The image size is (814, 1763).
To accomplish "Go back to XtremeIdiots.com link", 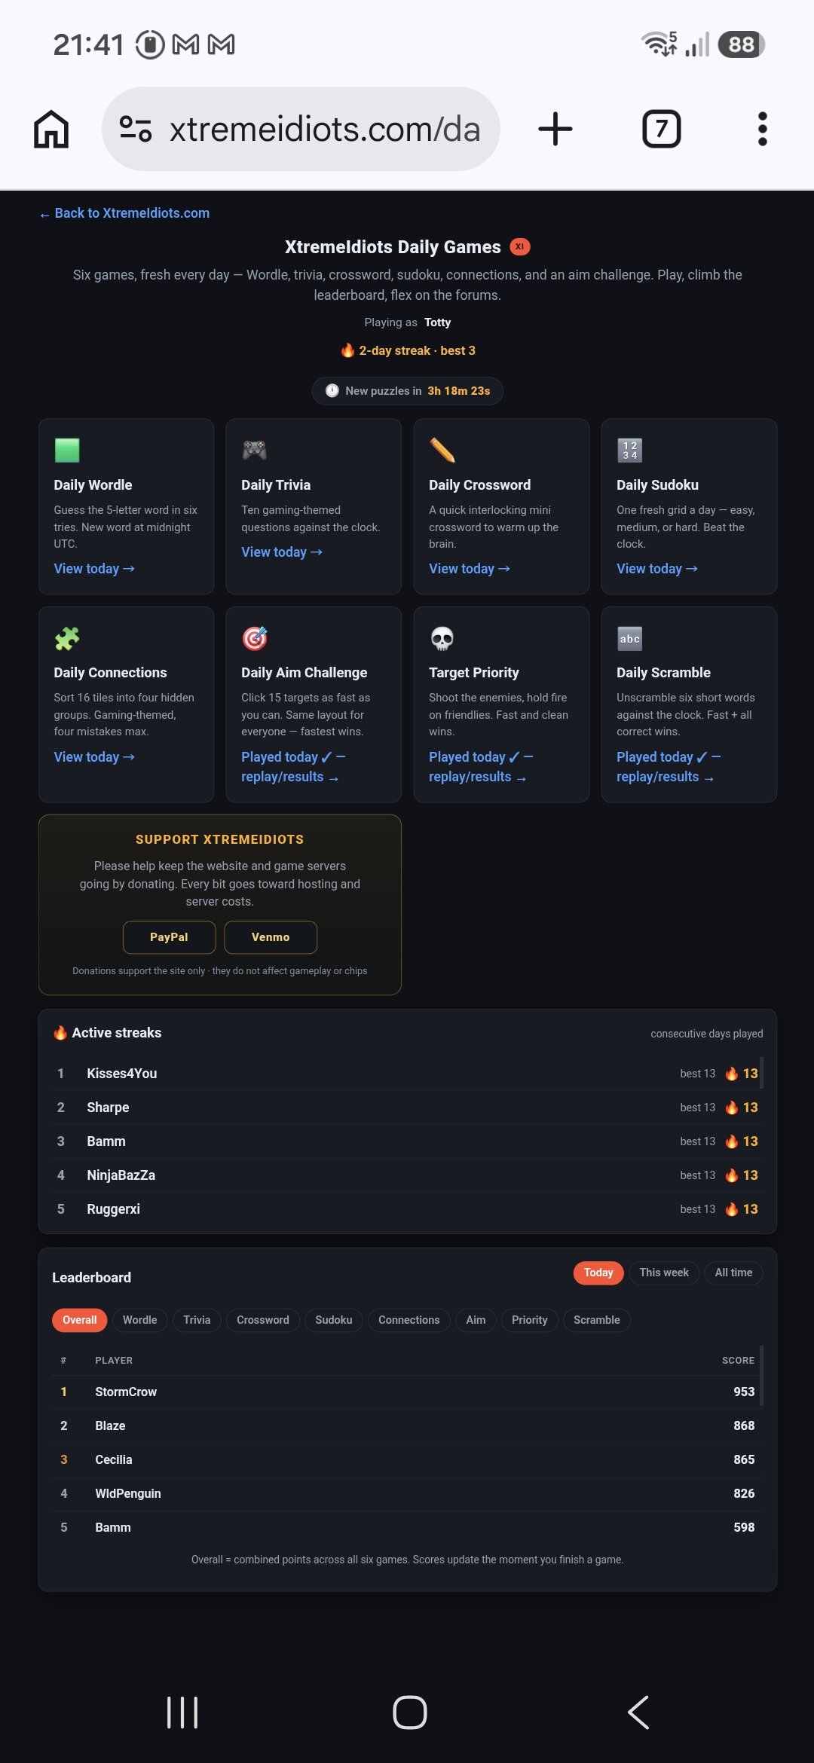I will click(124, 213).
